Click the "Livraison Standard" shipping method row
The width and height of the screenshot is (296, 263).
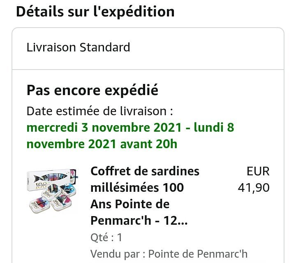coord(78,47)
